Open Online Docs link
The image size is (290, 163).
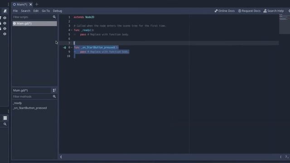225,11
